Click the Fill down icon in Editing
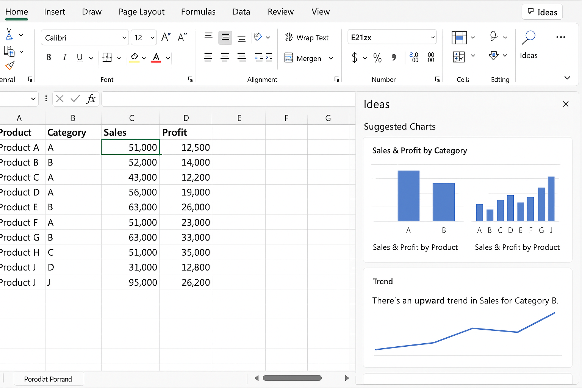 (x=493, y=56)
